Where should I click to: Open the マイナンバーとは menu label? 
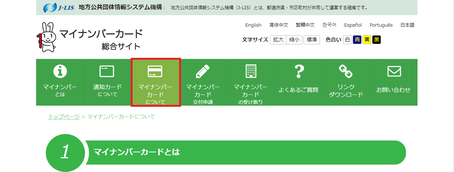[x=60, y=90]
